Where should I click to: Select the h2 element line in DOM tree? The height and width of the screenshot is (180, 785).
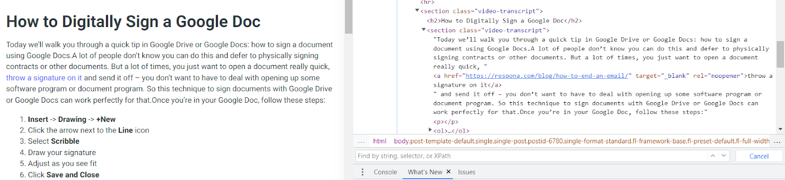tap(504, 21)
